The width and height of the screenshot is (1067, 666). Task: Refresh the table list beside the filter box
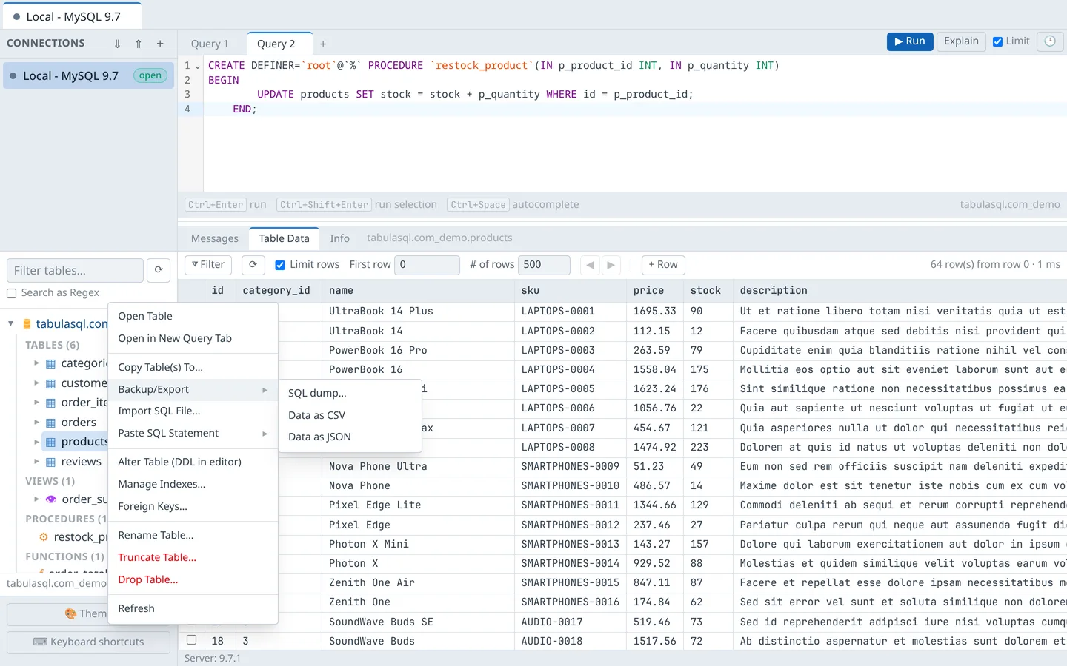pyautogui.click(x=159, y=270)
